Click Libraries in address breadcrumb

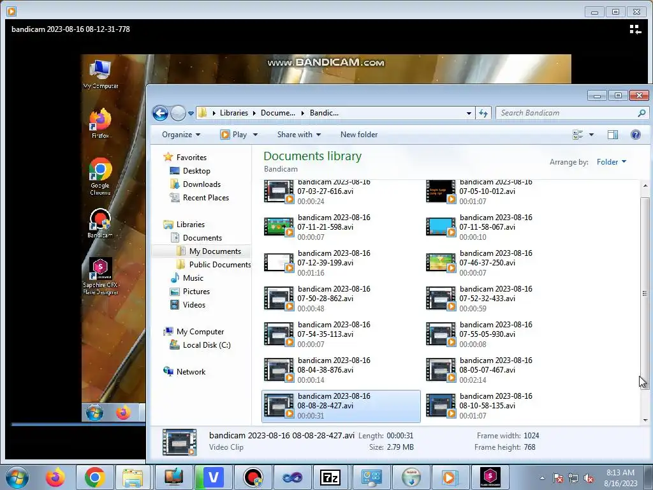[x=233, y=113]
